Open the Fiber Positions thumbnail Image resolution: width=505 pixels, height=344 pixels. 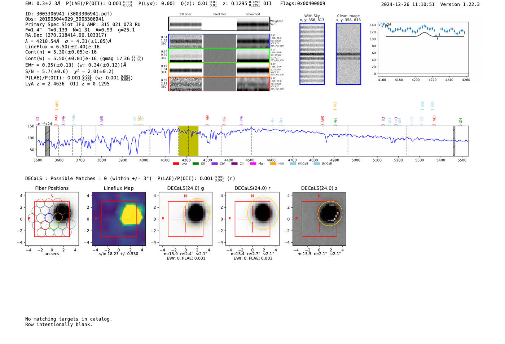click(x=52, y=219)
